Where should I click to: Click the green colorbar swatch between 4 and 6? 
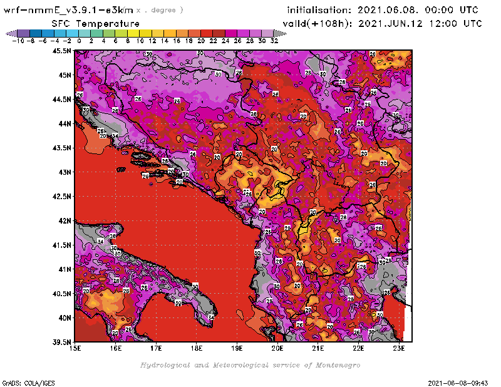(x=109, y=33)
